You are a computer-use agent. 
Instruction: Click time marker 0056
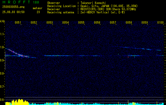(97, 22)
